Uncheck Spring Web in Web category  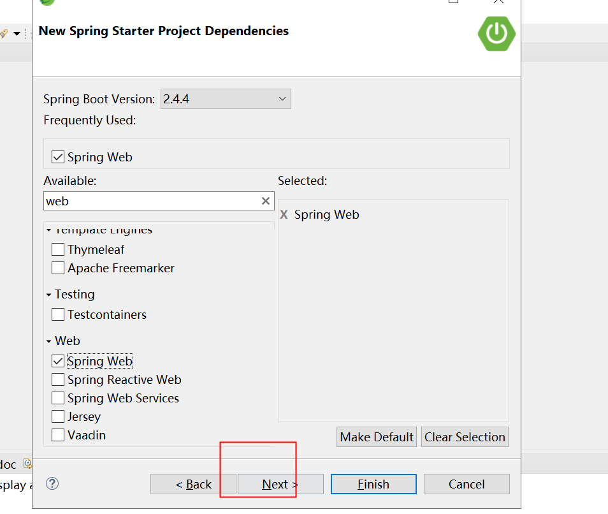pos(58,361)
